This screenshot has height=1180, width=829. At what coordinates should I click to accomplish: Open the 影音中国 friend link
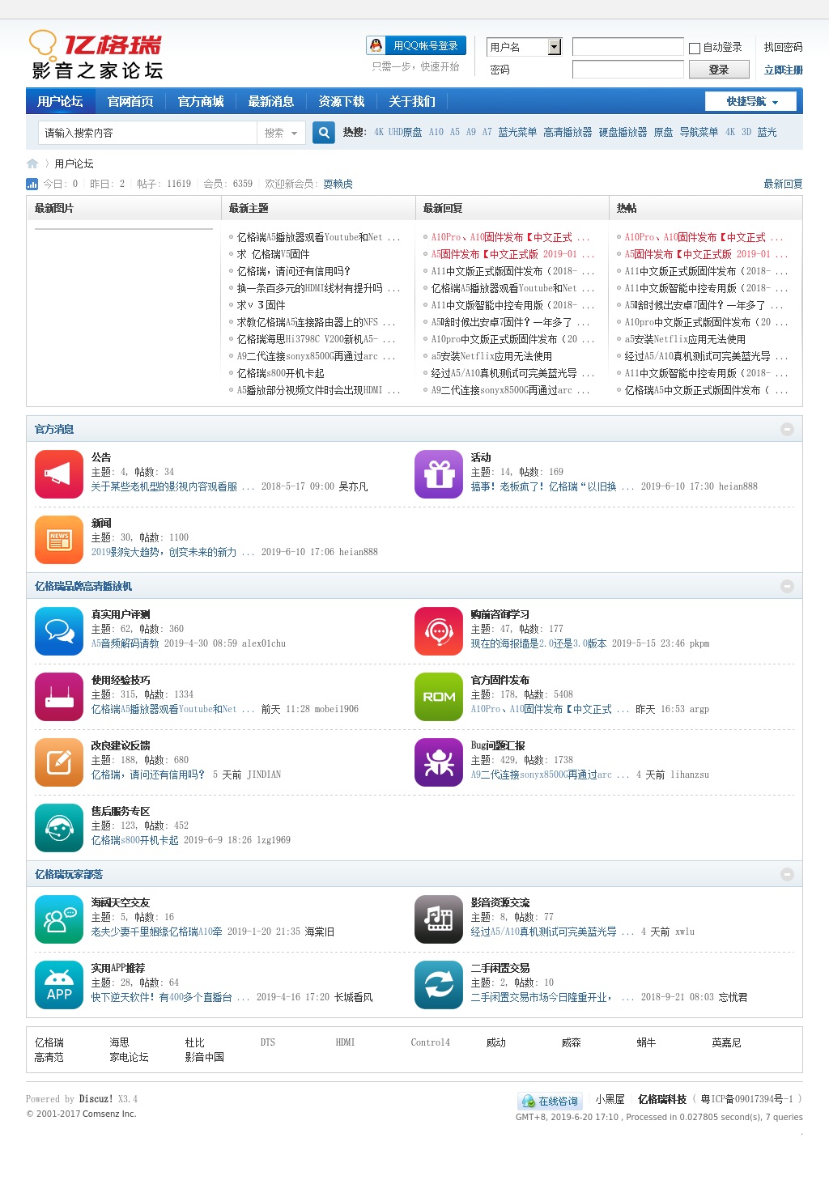coord(204,1057)
